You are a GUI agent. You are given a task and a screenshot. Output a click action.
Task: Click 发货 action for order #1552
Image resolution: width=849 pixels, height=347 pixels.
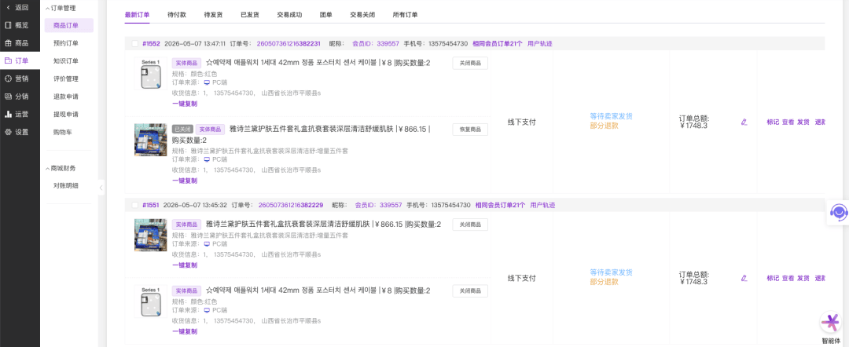click(803, 122)
